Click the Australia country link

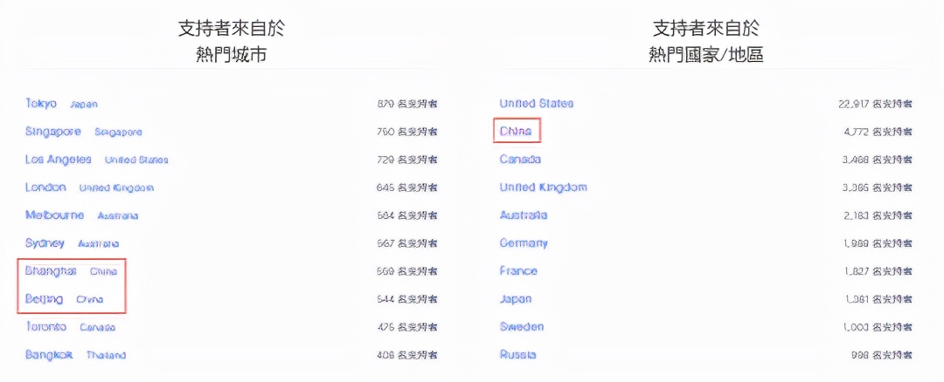(523, 215)
